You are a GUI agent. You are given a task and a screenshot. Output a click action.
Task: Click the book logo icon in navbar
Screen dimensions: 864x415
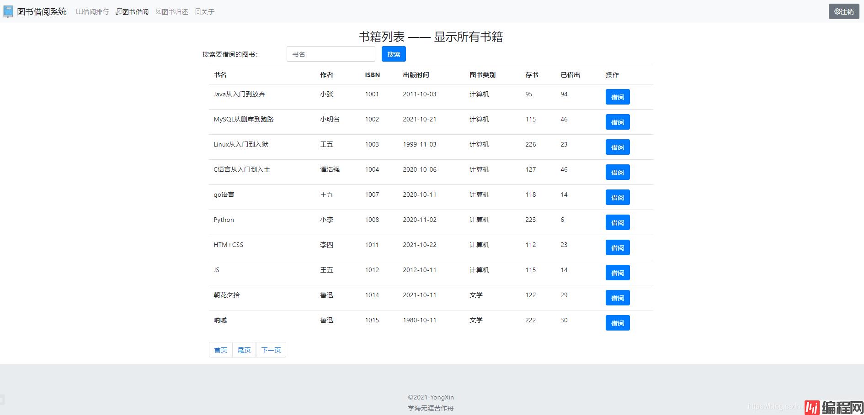[x=8, y=11]
